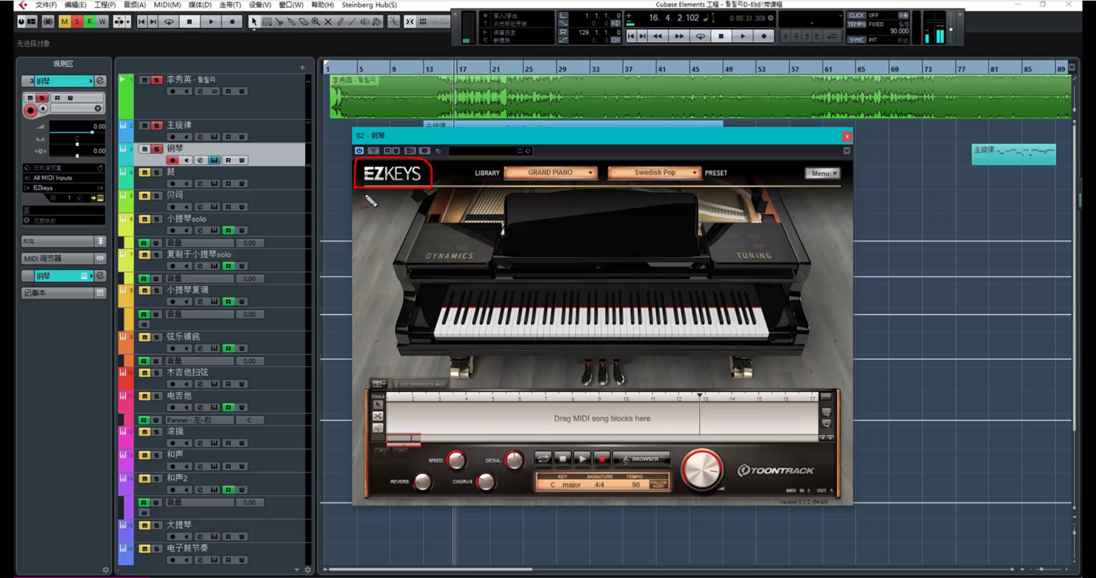Click EZkeys stop button
The width and height of the screenshot is (1096, 578).
coord(562,459)
